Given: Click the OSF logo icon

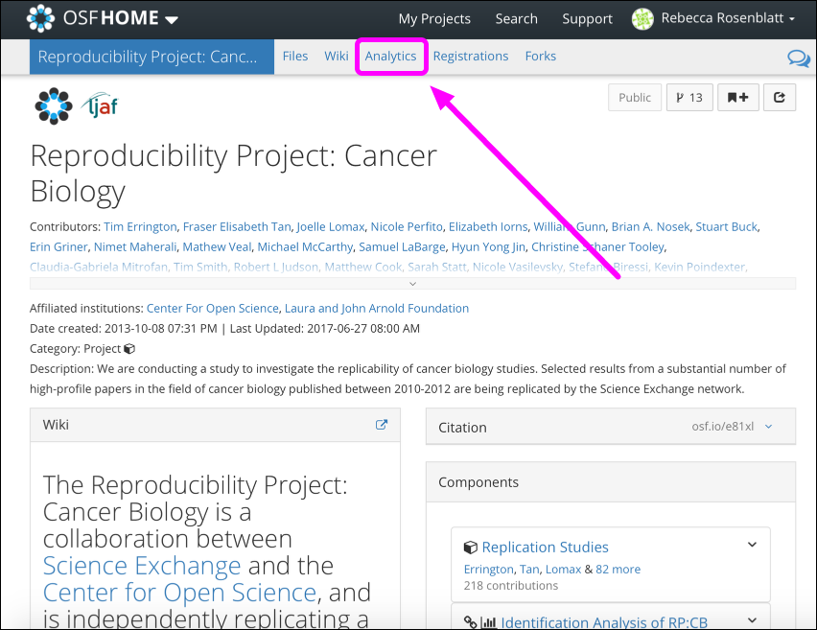Looking at the screenshot, I should [40, 18].
